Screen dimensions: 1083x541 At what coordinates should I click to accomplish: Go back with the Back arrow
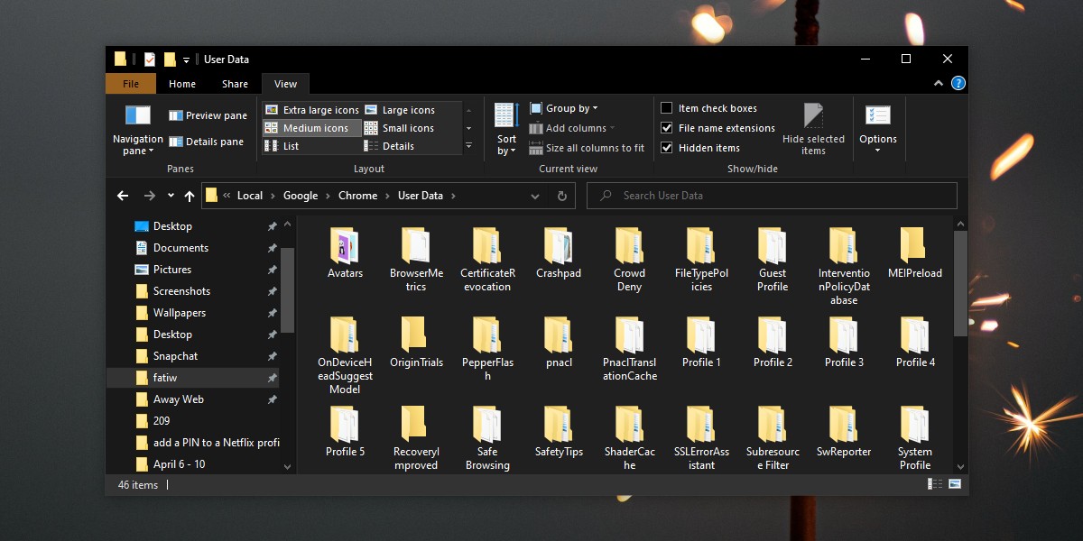coord(123,196)
